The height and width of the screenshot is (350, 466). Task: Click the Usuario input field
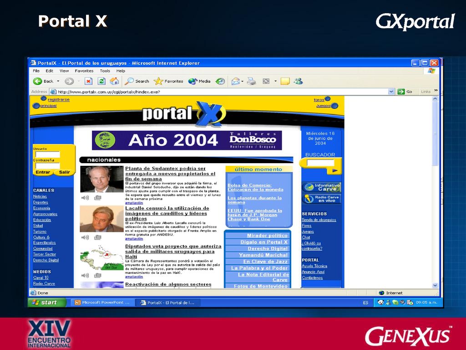47,154
